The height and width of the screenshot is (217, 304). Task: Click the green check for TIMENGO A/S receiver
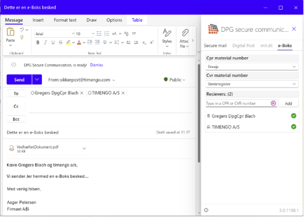pos(293,127)
